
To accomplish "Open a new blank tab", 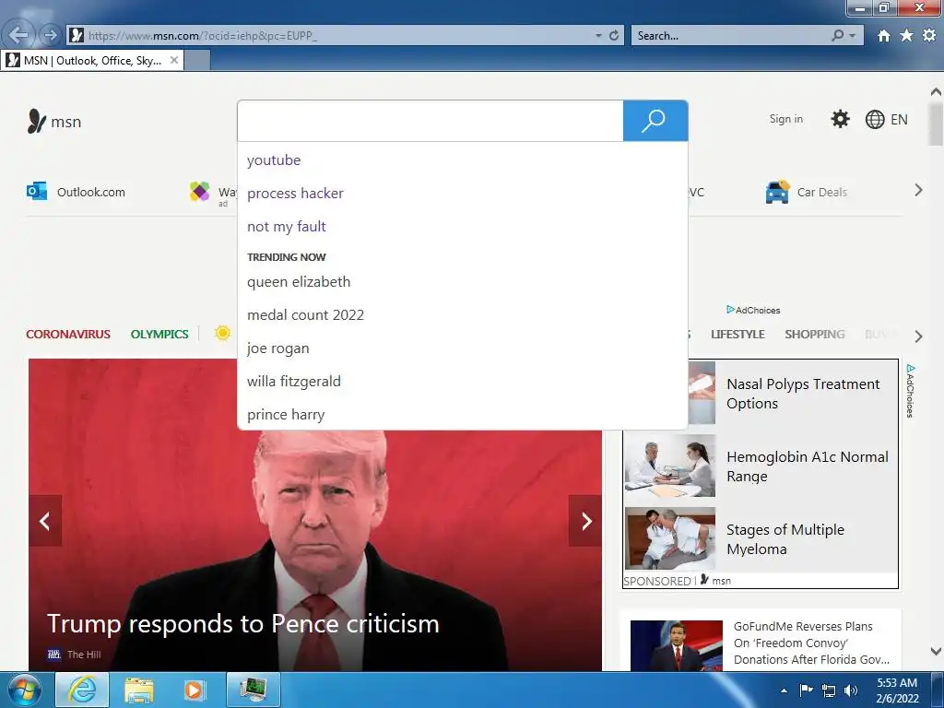I will [x=197, y=60].
